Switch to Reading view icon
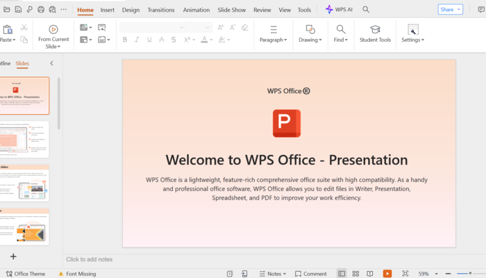This screenshot has height=278, width=486. [x=370, y=274]
